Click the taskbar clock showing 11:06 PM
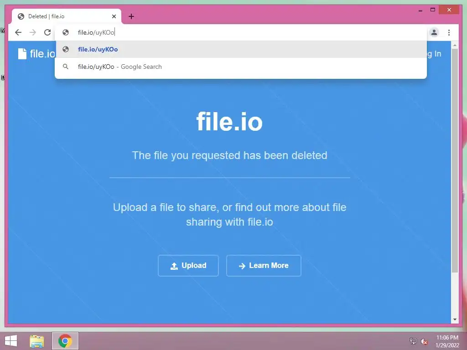The width and height of the screenshot is (467, 350). 447,341
